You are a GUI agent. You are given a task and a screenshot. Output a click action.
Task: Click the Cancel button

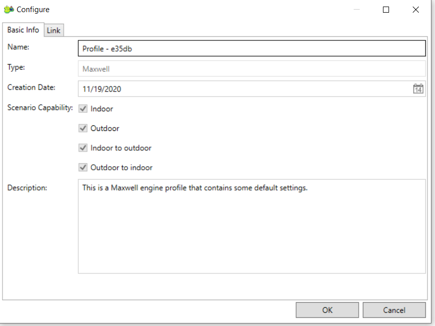(394, 310)
